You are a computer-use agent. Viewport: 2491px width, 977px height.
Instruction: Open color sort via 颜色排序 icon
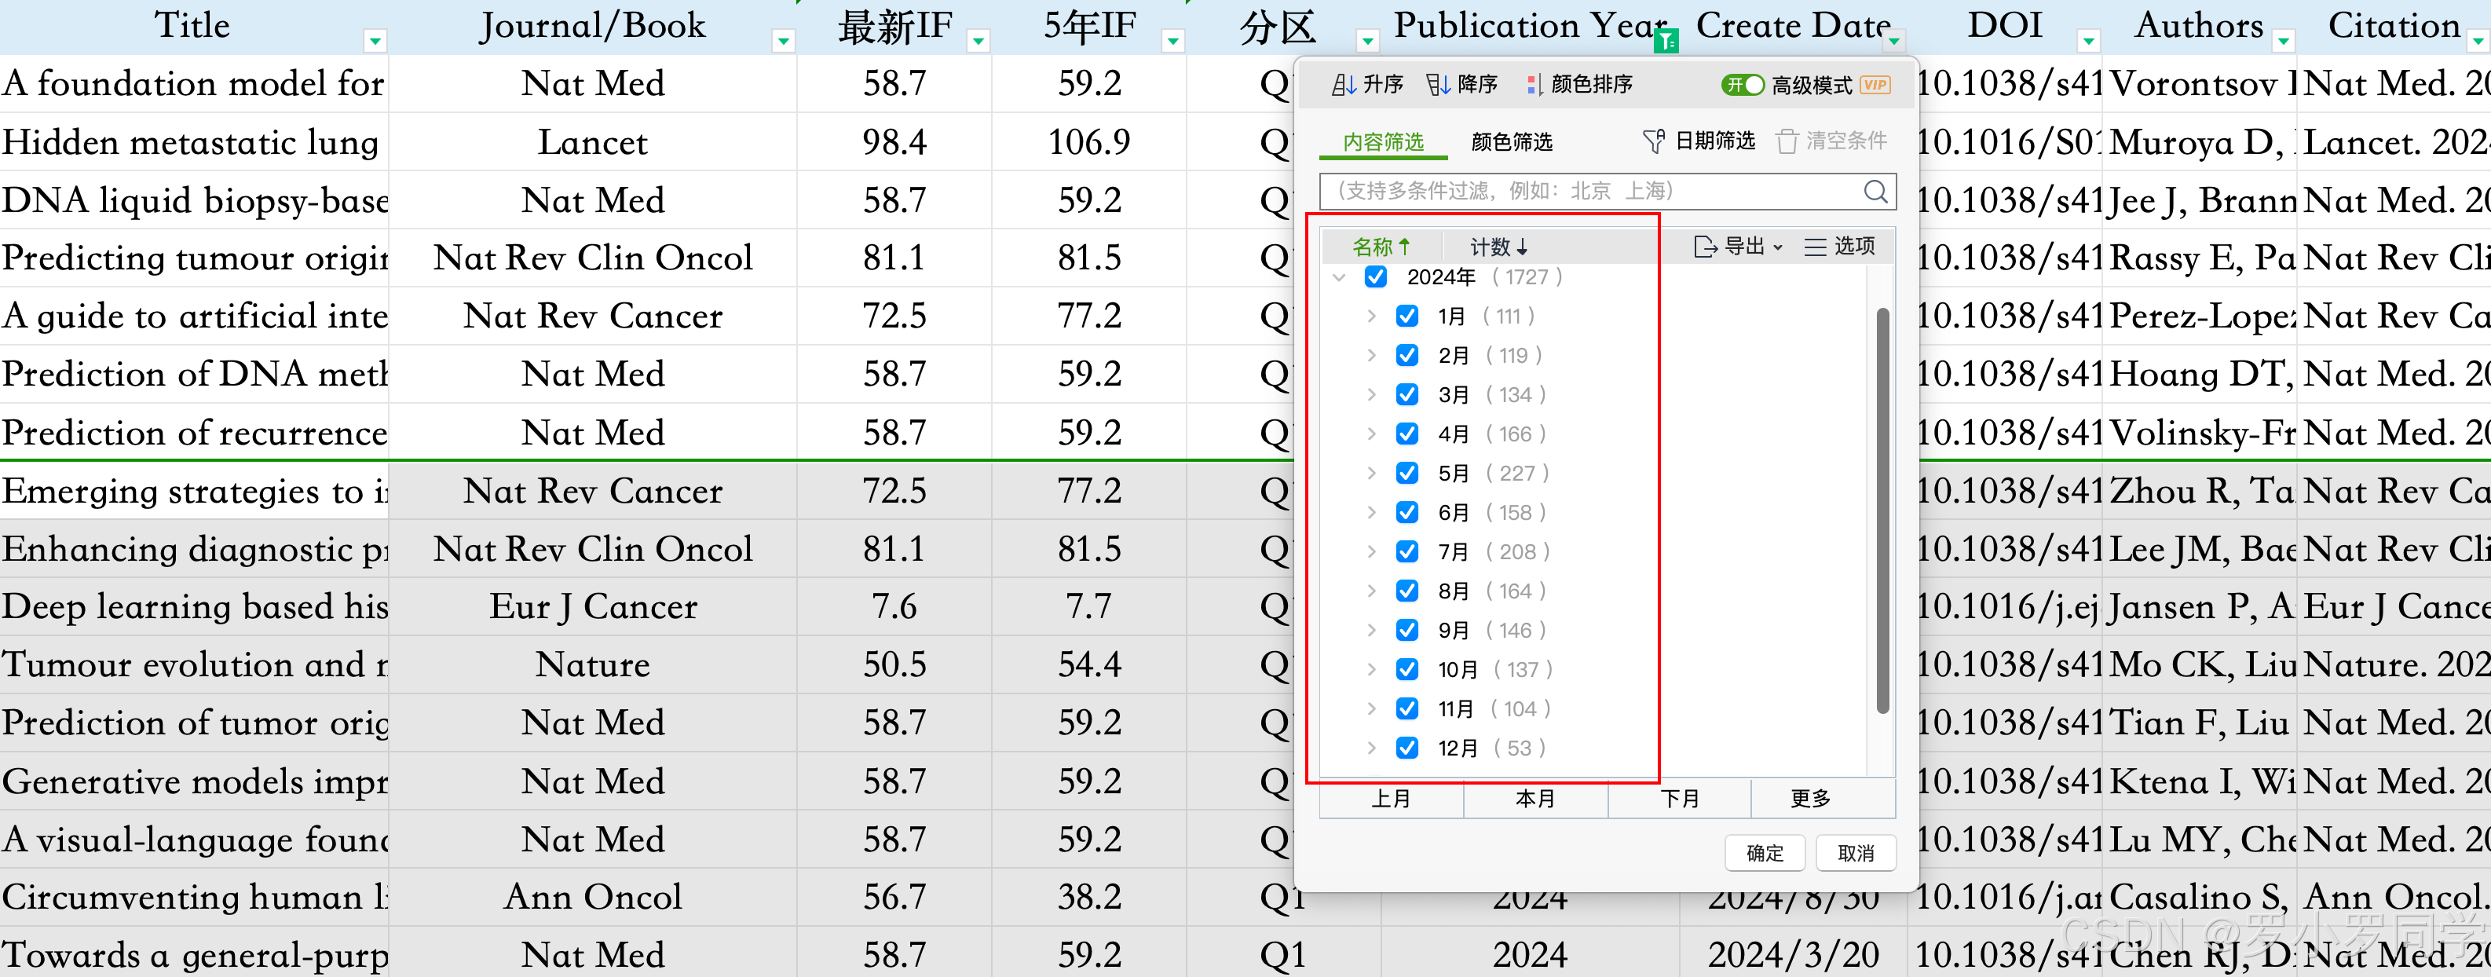click(1534, 85)
